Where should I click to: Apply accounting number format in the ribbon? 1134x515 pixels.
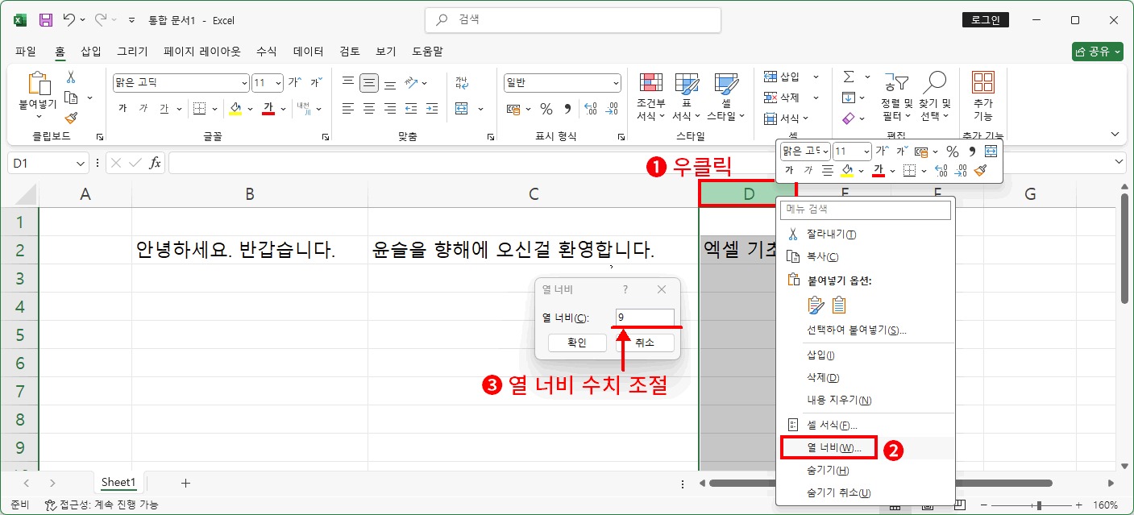point(513,108)
